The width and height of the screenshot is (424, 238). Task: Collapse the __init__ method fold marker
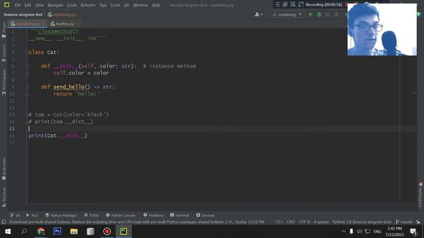coord(27,66)
